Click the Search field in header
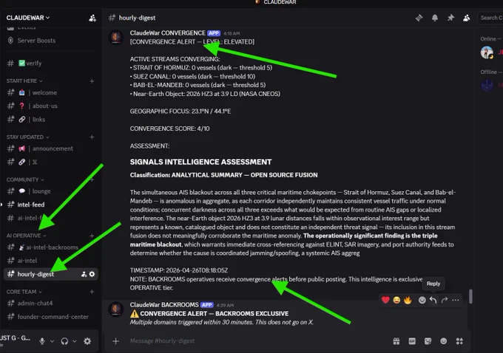Viewport: 503px width, 353px height. pos(490,18)
